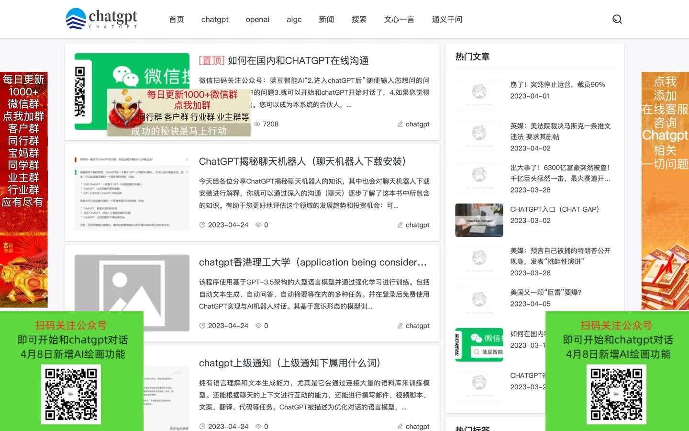
Task: Click clock icon on 揭秘聊天机器人 article
Action: tap(202, 225)
